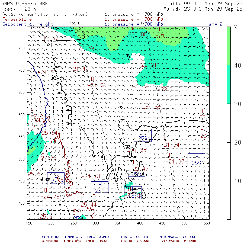Select the boxed H 2592 label south of coast

99,188
